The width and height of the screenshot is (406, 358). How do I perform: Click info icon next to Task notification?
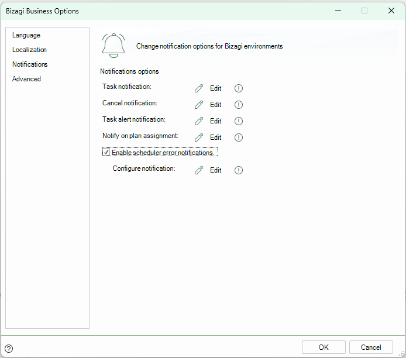tap(239, 88)
